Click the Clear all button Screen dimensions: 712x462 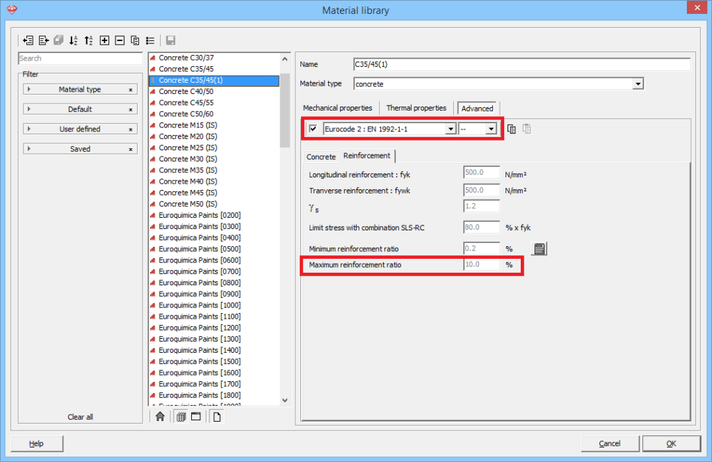pyautogui.click(x=80, y=416)
